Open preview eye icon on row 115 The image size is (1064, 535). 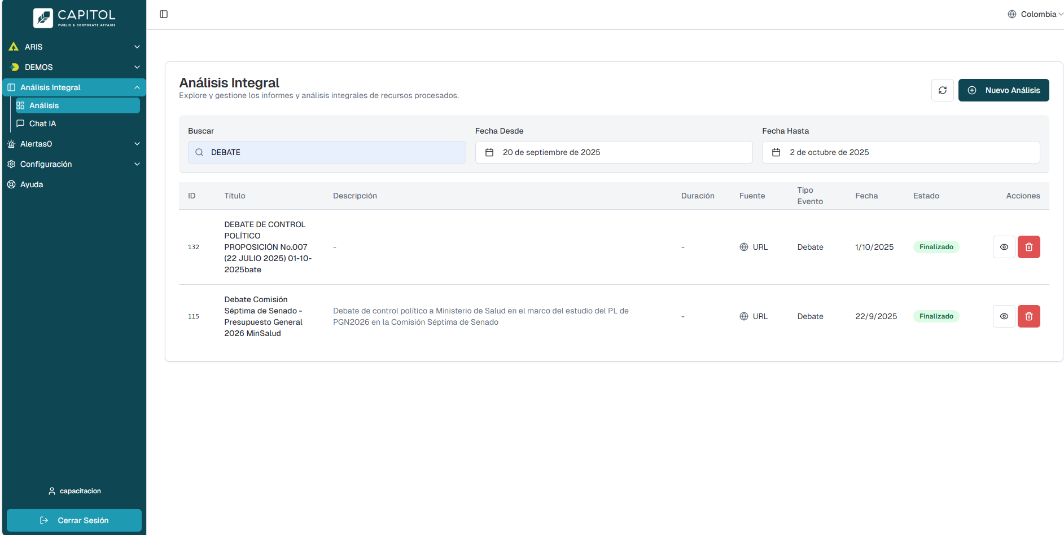[1004, 316]
